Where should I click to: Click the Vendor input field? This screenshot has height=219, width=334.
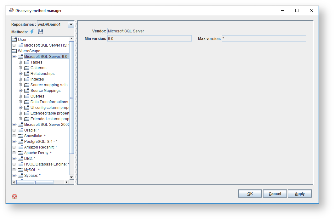[207, 31]
